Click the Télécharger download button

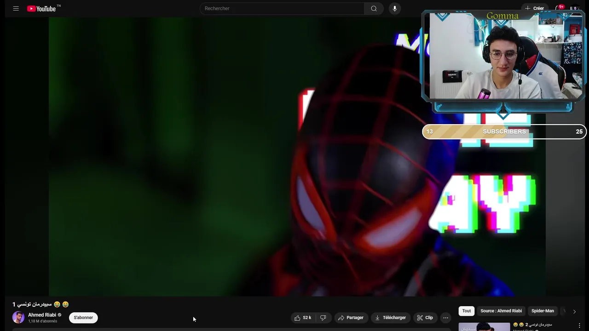(390, 318)
